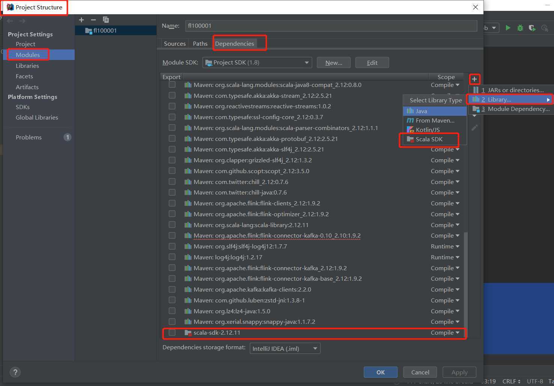Switch to the Sources tab
This screenshot has width=554, height=386.
[175, 43]
